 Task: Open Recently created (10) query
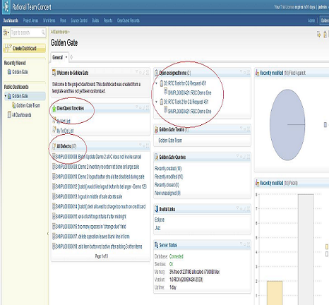(168, 169)
